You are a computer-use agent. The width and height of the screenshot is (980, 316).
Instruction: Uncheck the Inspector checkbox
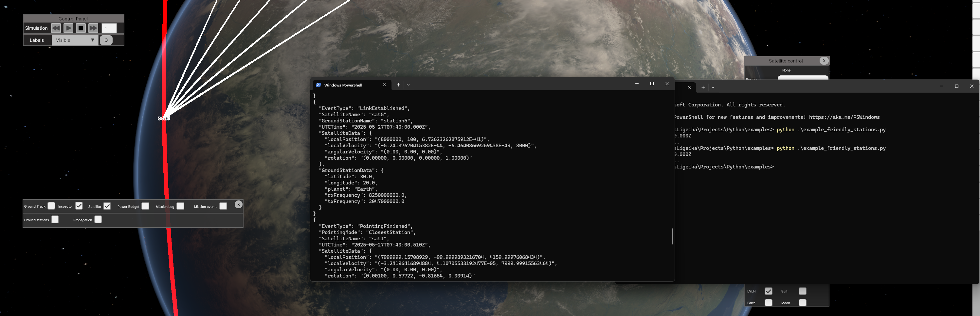[79, 206]
